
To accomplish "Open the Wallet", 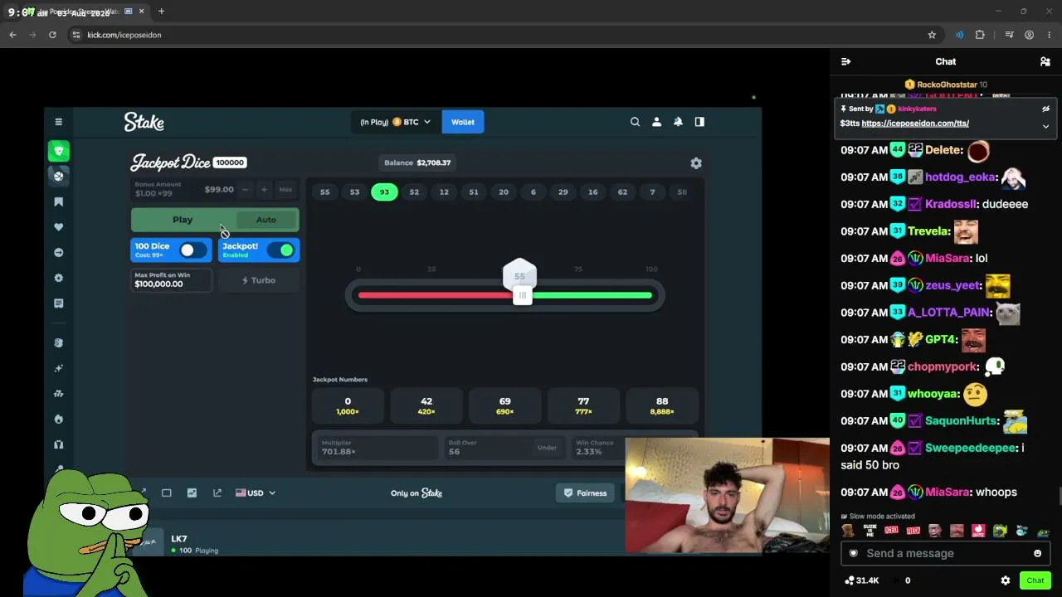I will tap(463, 122).
